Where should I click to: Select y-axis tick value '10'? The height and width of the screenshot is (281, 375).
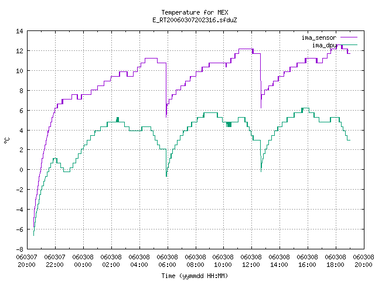coord(19,71)
